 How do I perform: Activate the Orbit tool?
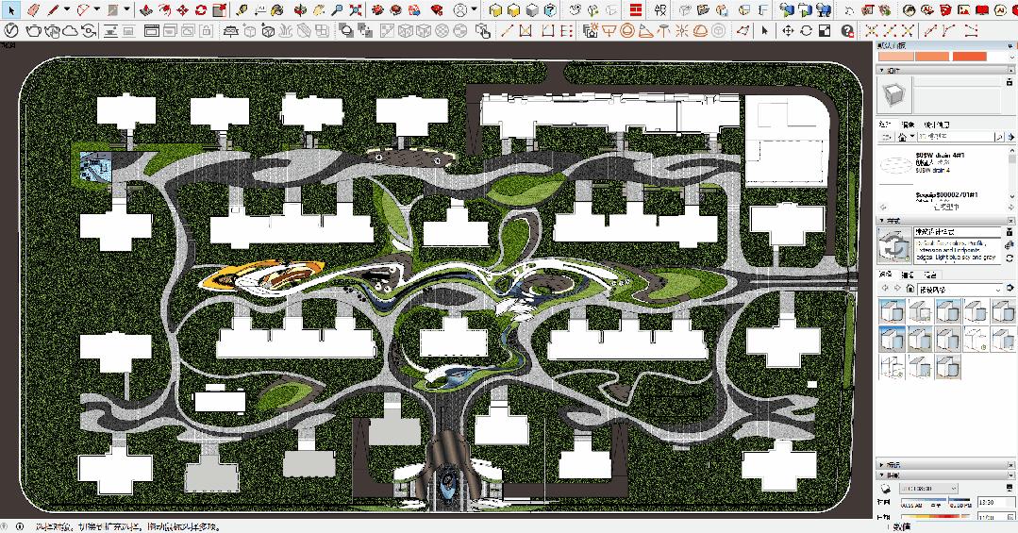tap(301, 9)
